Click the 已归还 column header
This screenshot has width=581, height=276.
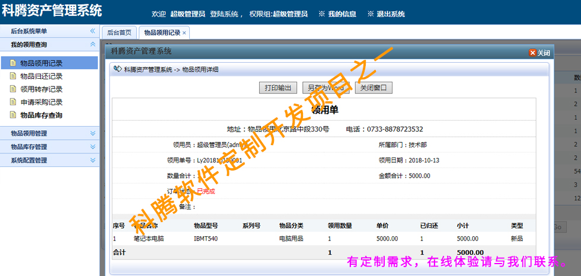click(x=429, y=226)
